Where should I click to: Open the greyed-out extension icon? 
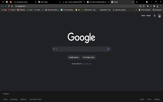point(151,6)
